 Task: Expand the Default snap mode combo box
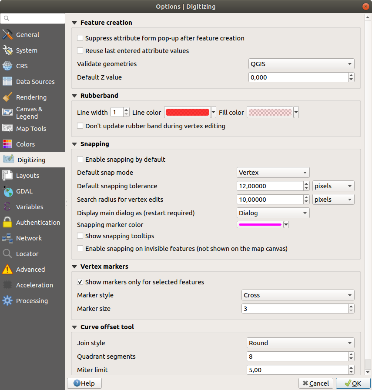click(273, 173)
